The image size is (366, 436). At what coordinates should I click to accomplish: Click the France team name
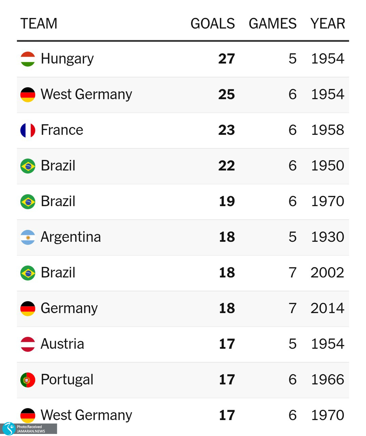coord(62,130)
